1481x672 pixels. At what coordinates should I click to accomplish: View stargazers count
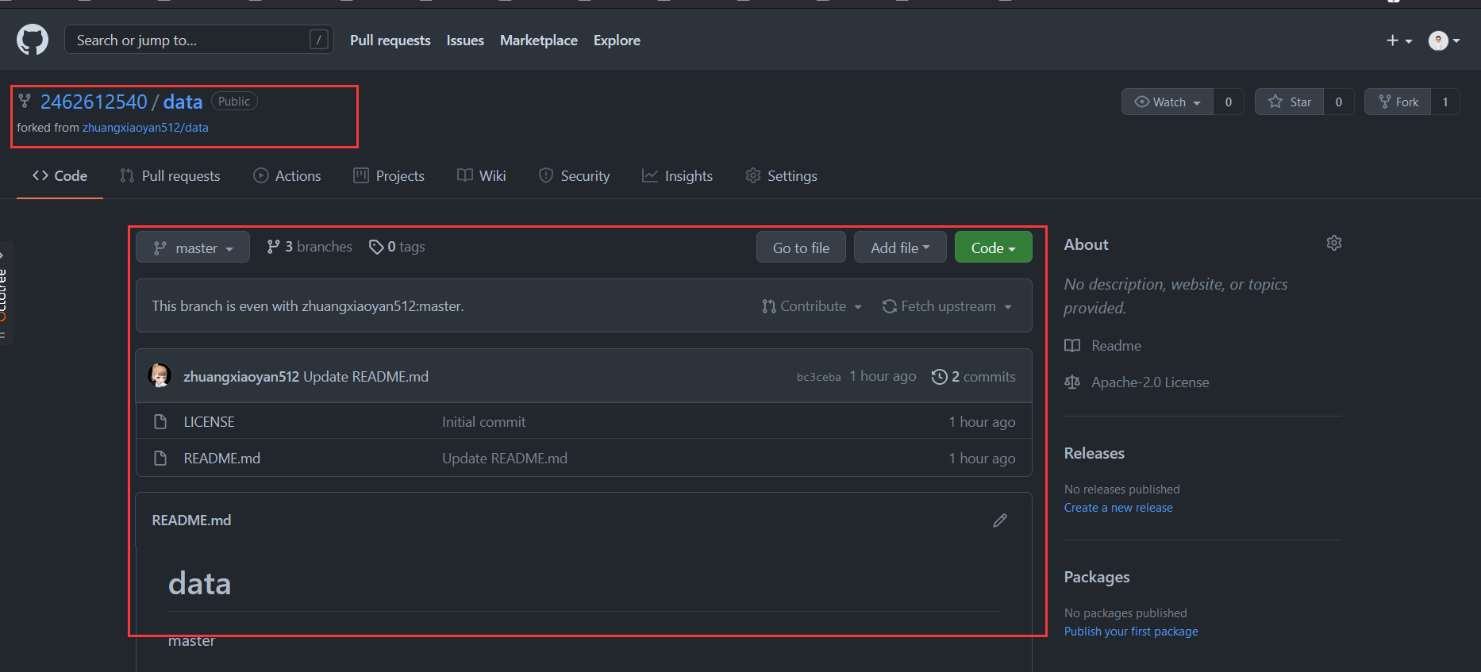[1339, 102]
